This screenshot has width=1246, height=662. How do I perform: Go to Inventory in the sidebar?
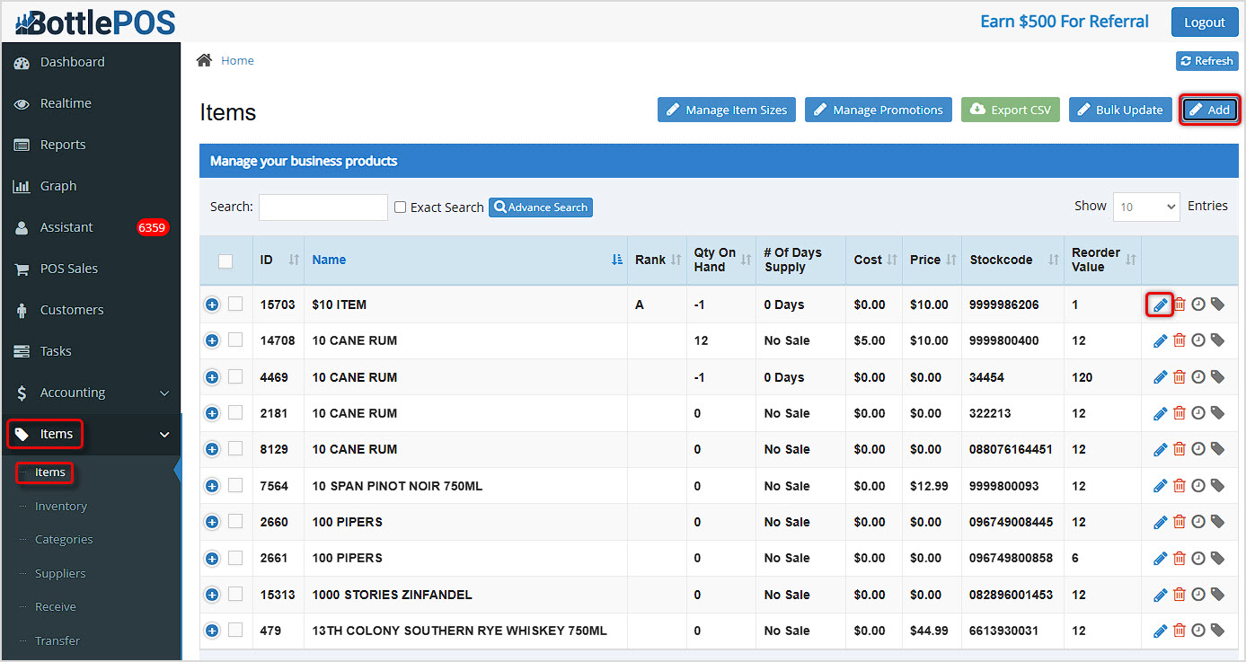[61, 506]
